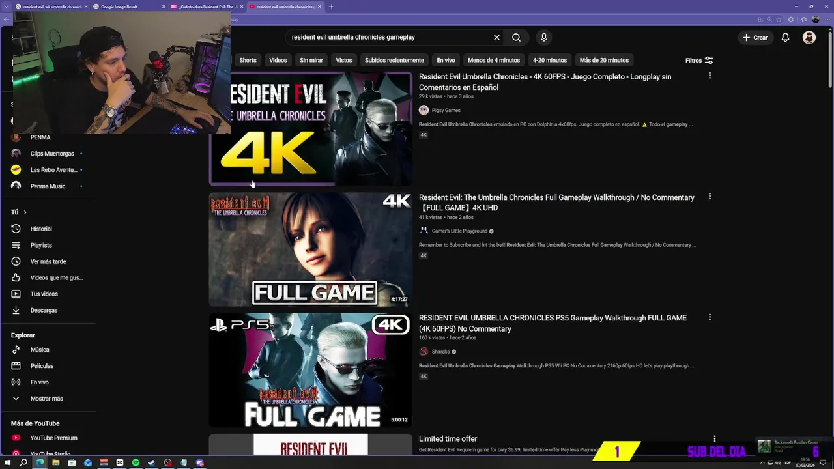Filter by Más de 20 minutos

pyautogui.click(x=604, y=60)
